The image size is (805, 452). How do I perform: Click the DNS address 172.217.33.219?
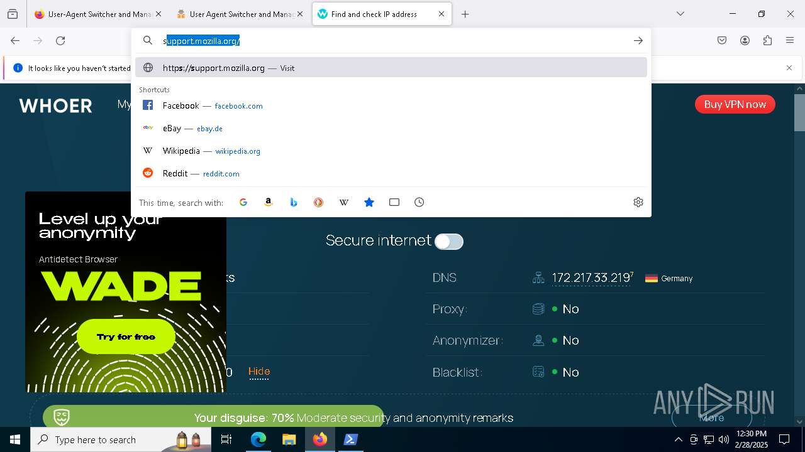[591, 278]
